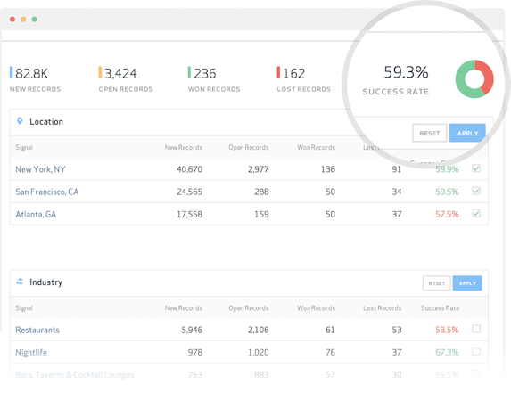Uncheck the New York, NY checkbox
511x401 pixels.
point(476,168)
